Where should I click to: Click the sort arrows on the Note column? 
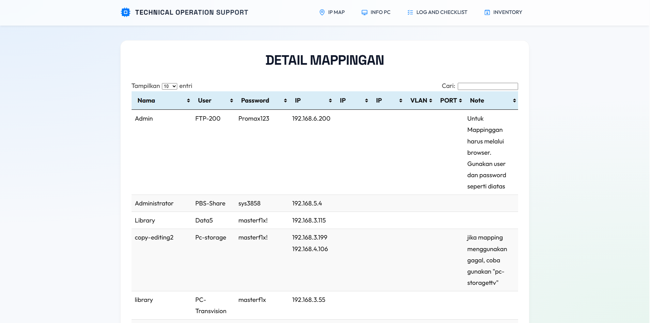point(514,100)
